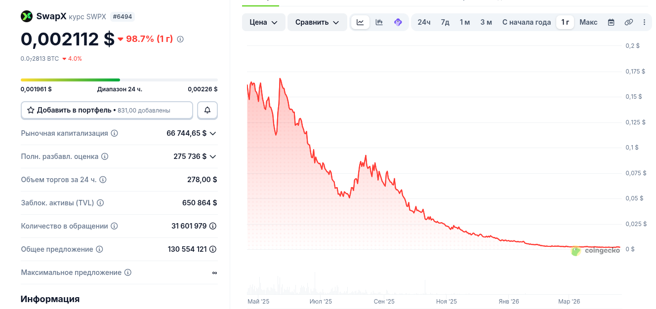Select the 24ч time range
The image size is (656, 309).
424,22
